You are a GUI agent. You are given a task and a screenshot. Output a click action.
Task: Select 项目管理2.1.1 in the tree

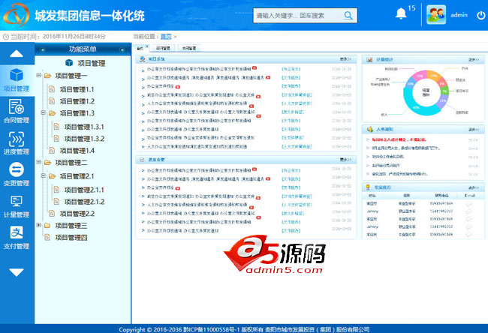click(83, 190)
